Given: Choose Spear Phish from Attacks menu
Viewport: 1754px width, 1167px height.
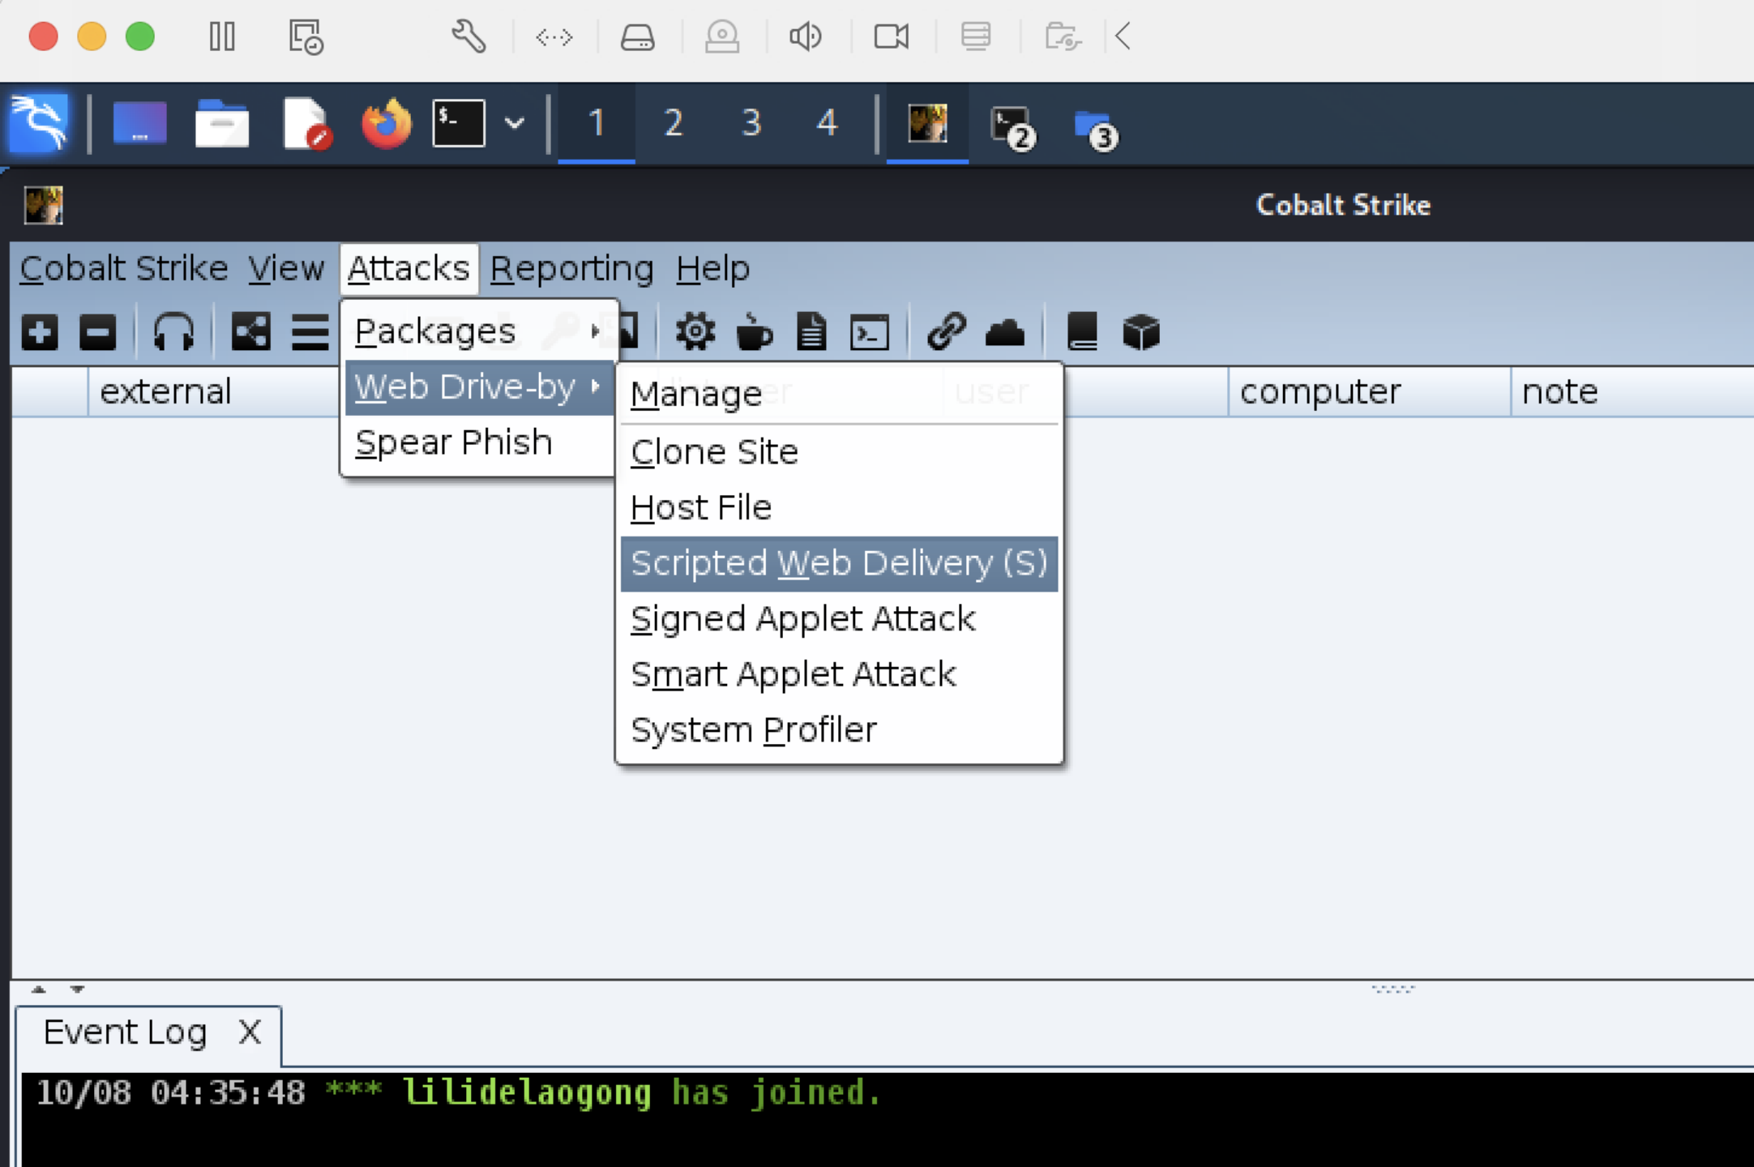Looking at the screenshot, I should [x=479, y=442].
